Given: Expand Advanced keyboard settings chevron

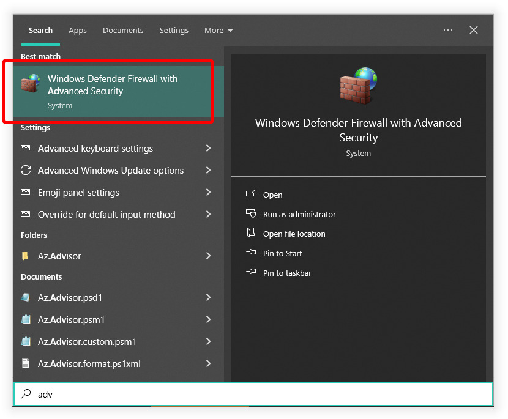Looking at the screenshot, I should [x=209, y=148].
